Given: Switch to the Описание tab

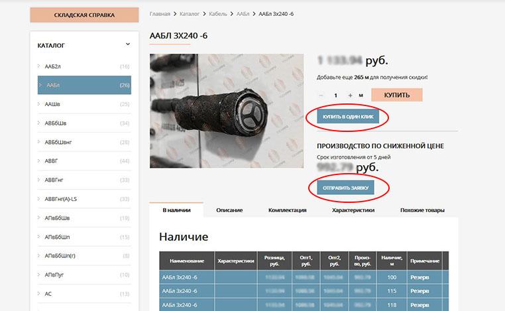Looking at the screenshot, I should point(229,210).
